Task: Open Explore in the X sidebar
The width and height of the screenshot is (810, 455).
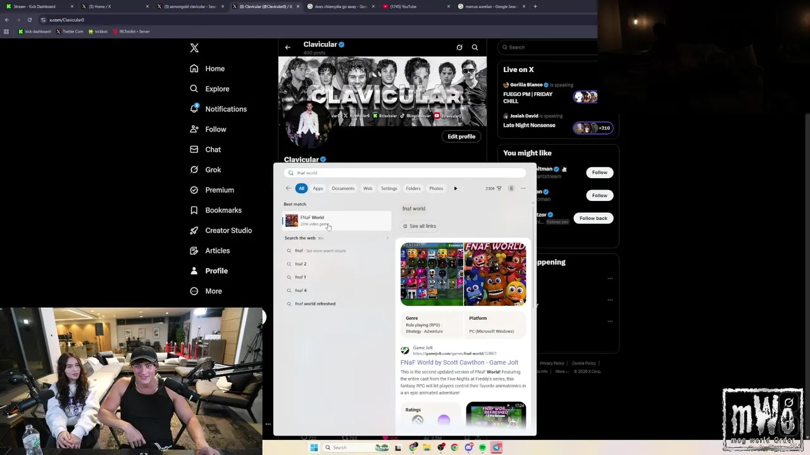Action: pyautogui.click(x=210, y=88)
